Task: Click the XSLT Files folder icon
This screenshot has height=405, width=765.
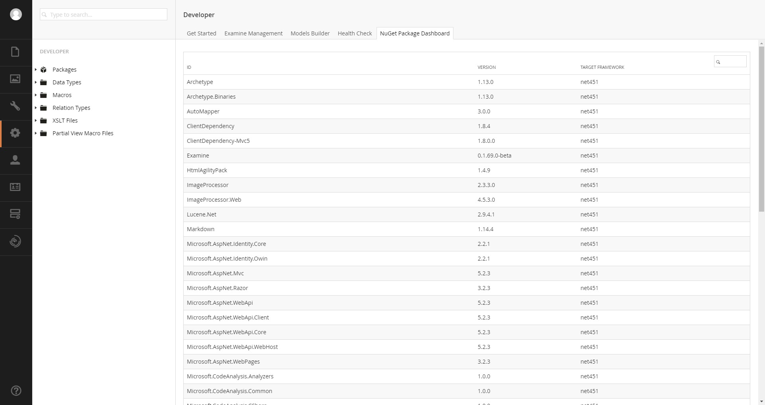Action: 44,121
